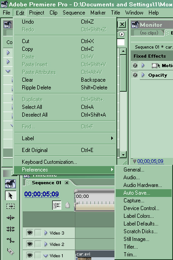Toggle the Video 2 track lock box
Screen dimensions: 173x260
38,244
